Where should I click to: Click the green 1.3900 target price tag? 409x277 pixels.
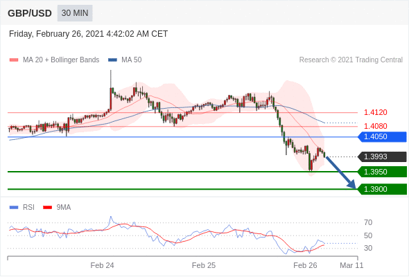[383, 189]
